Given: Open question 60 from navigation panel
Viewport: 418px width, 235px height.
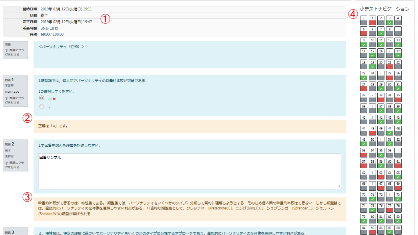Looking at the screenshot, I should coord(390,163).
